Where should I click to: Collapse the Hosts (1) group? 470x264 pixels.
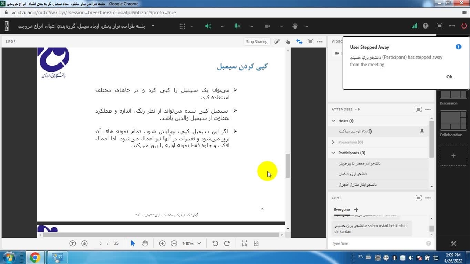pos(333,121)
